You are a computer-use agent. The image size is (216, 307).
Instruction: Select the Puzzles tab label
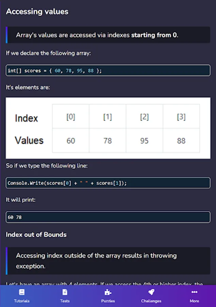point(108,301)
